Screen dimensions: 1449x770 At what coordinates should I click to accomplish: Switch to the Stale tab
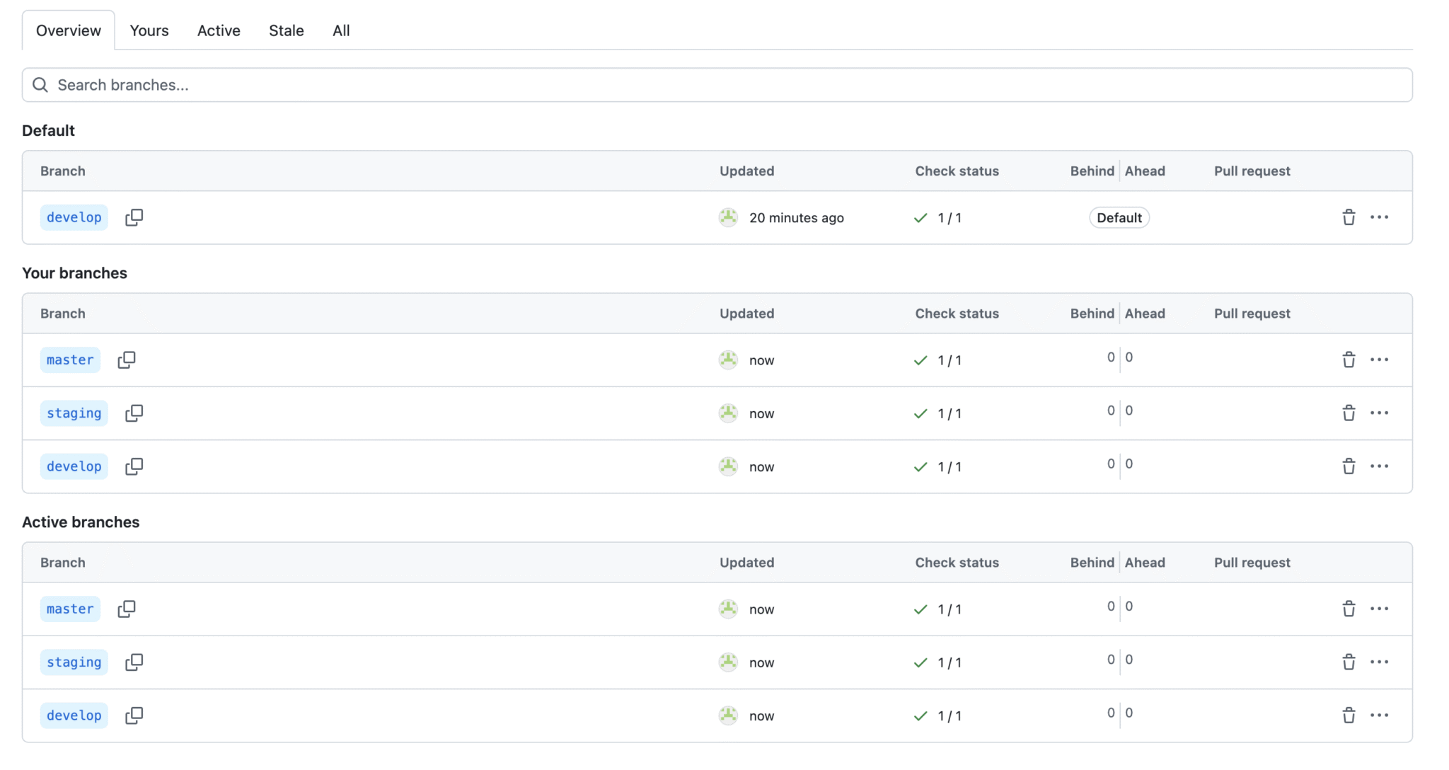tap(286, 30)
